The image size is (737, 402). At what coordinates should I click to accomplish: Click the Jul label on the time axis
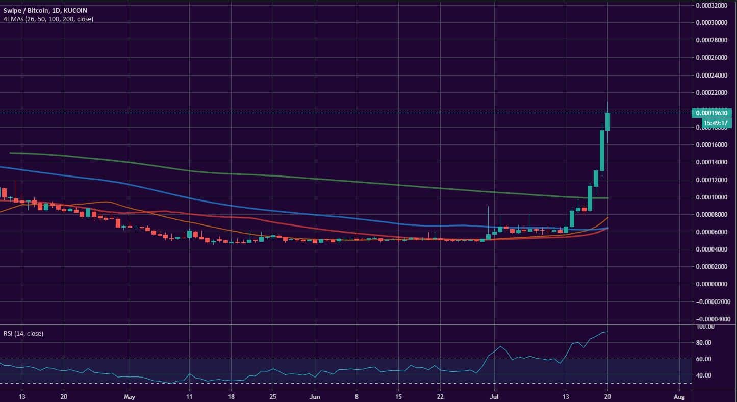click(494, 396)
